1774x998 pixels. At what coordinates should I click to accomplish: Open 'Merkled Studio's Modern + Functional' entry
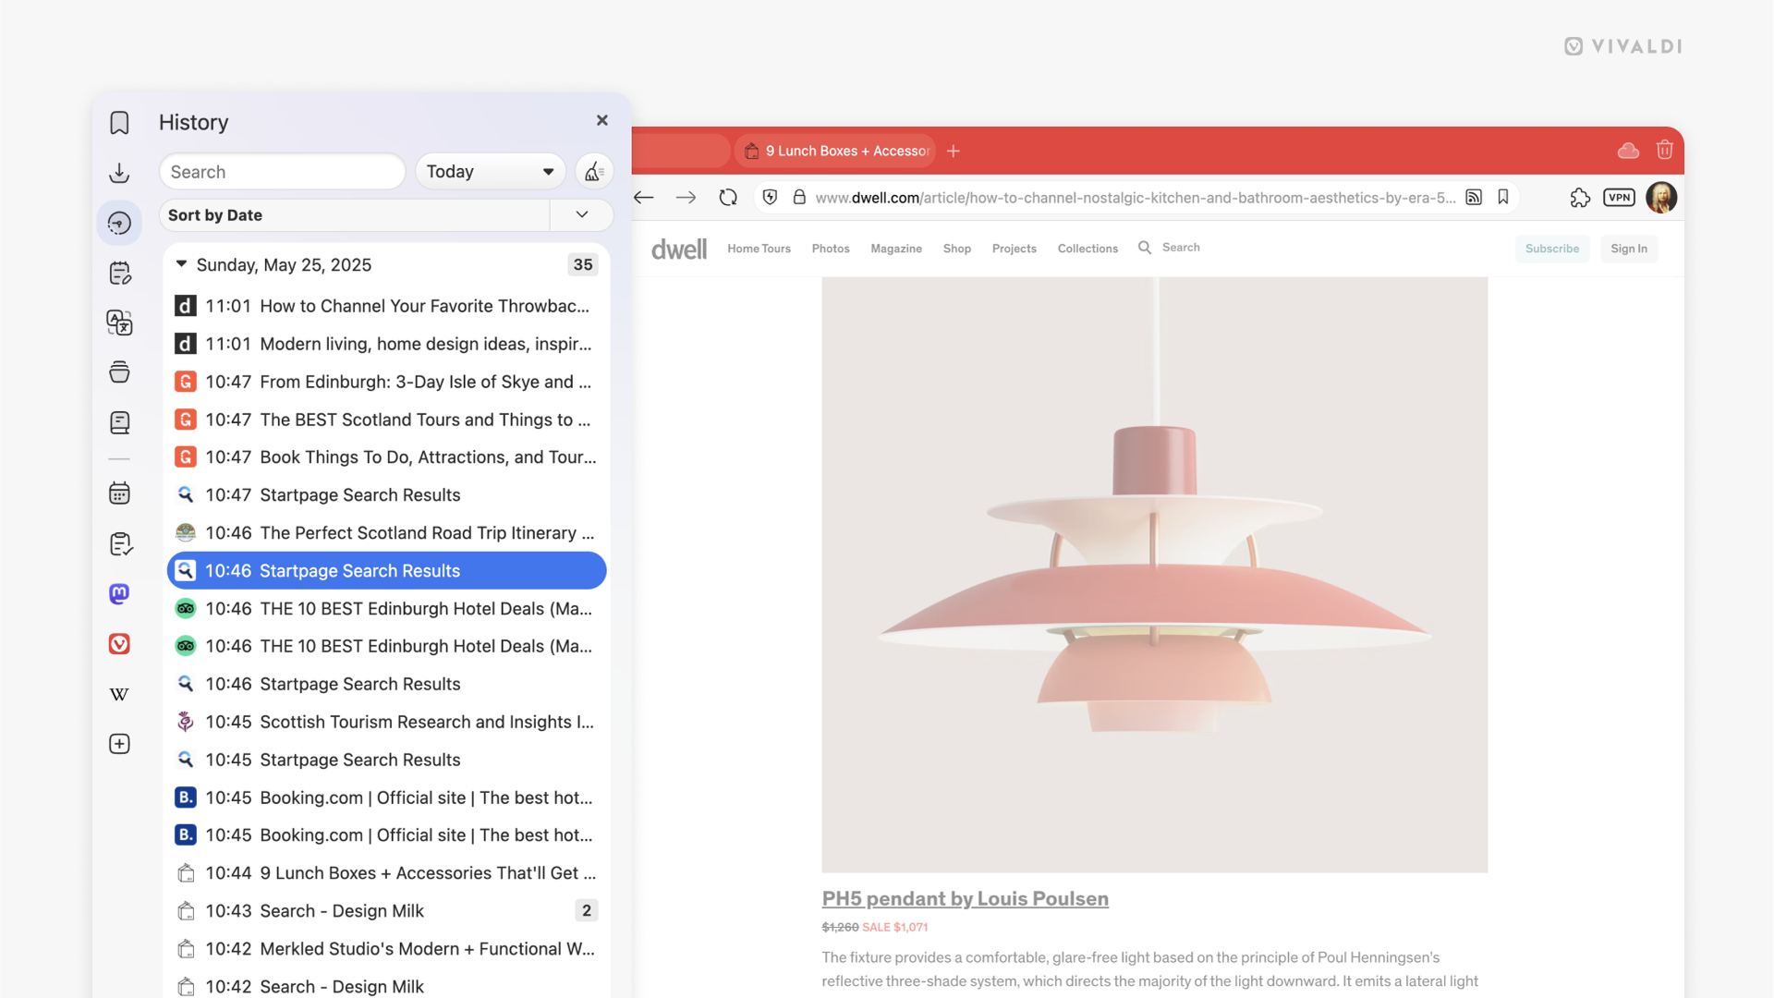[386, 949]
